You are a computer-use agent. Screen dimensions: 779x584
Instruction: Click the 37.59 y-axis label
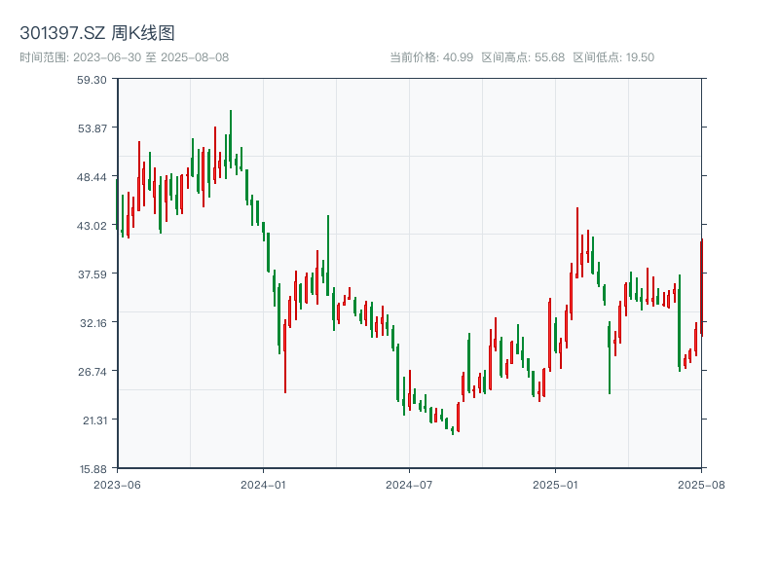pyautogui.click(x=93, y=274)
